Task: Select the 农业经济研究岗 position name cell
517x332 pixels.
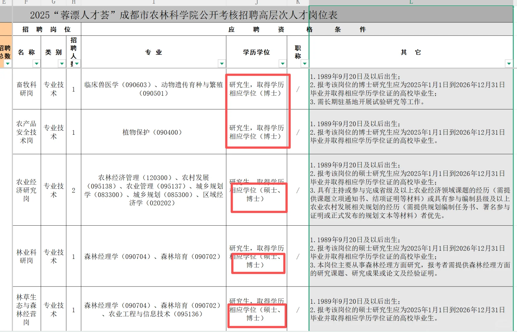Action: (27, 190)
